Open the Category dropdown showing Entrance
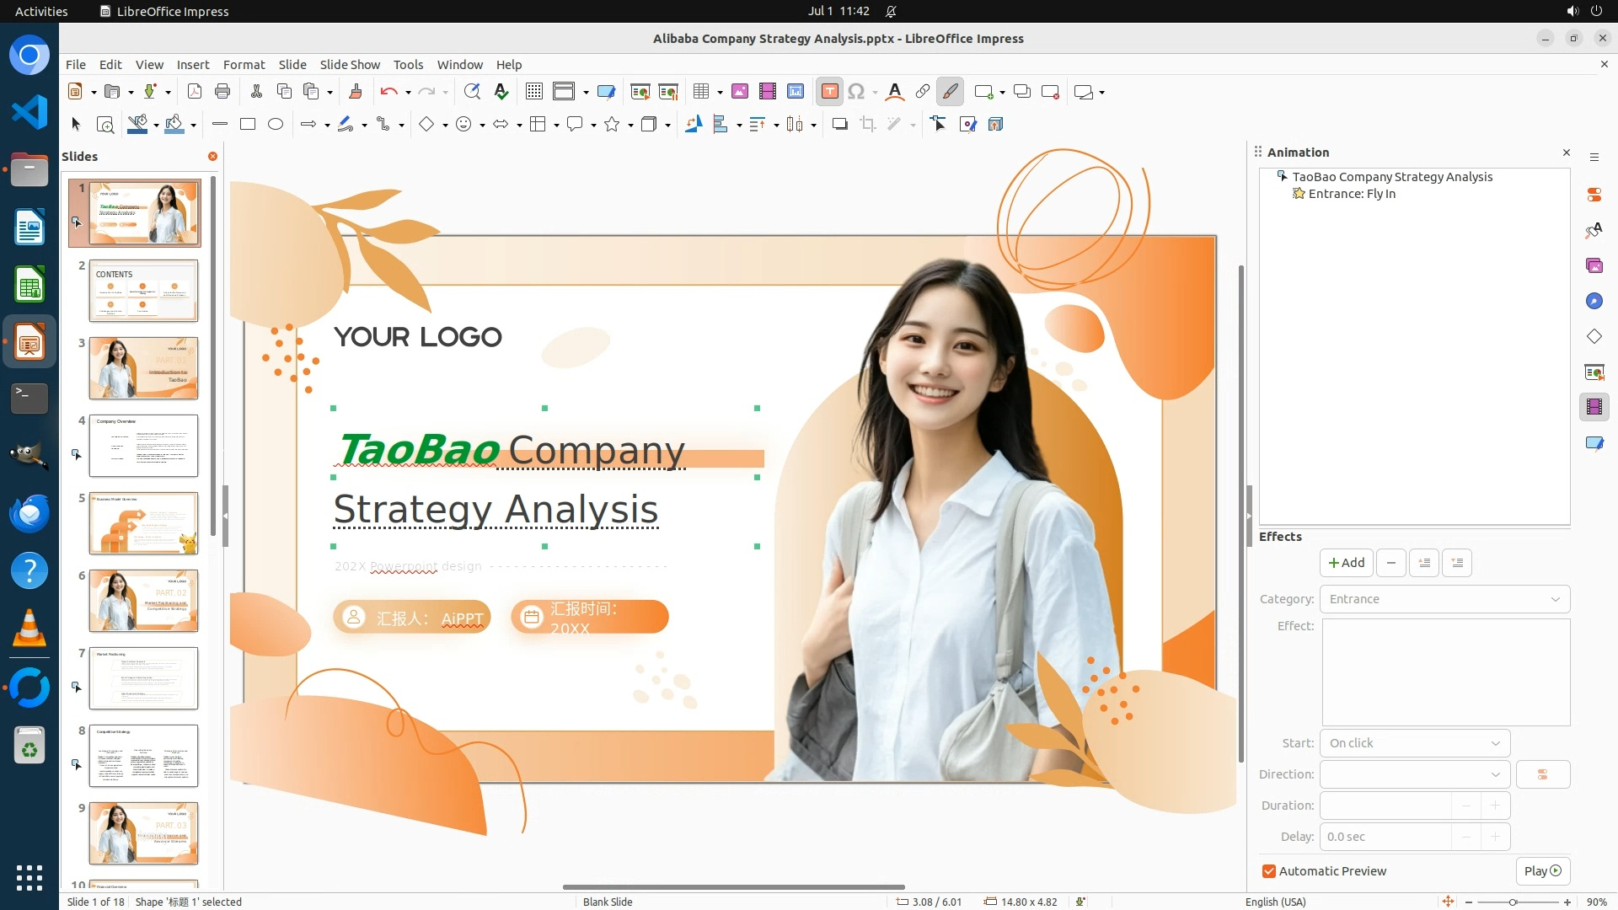Screen dimensions: 1618x910 [1444, 599]
